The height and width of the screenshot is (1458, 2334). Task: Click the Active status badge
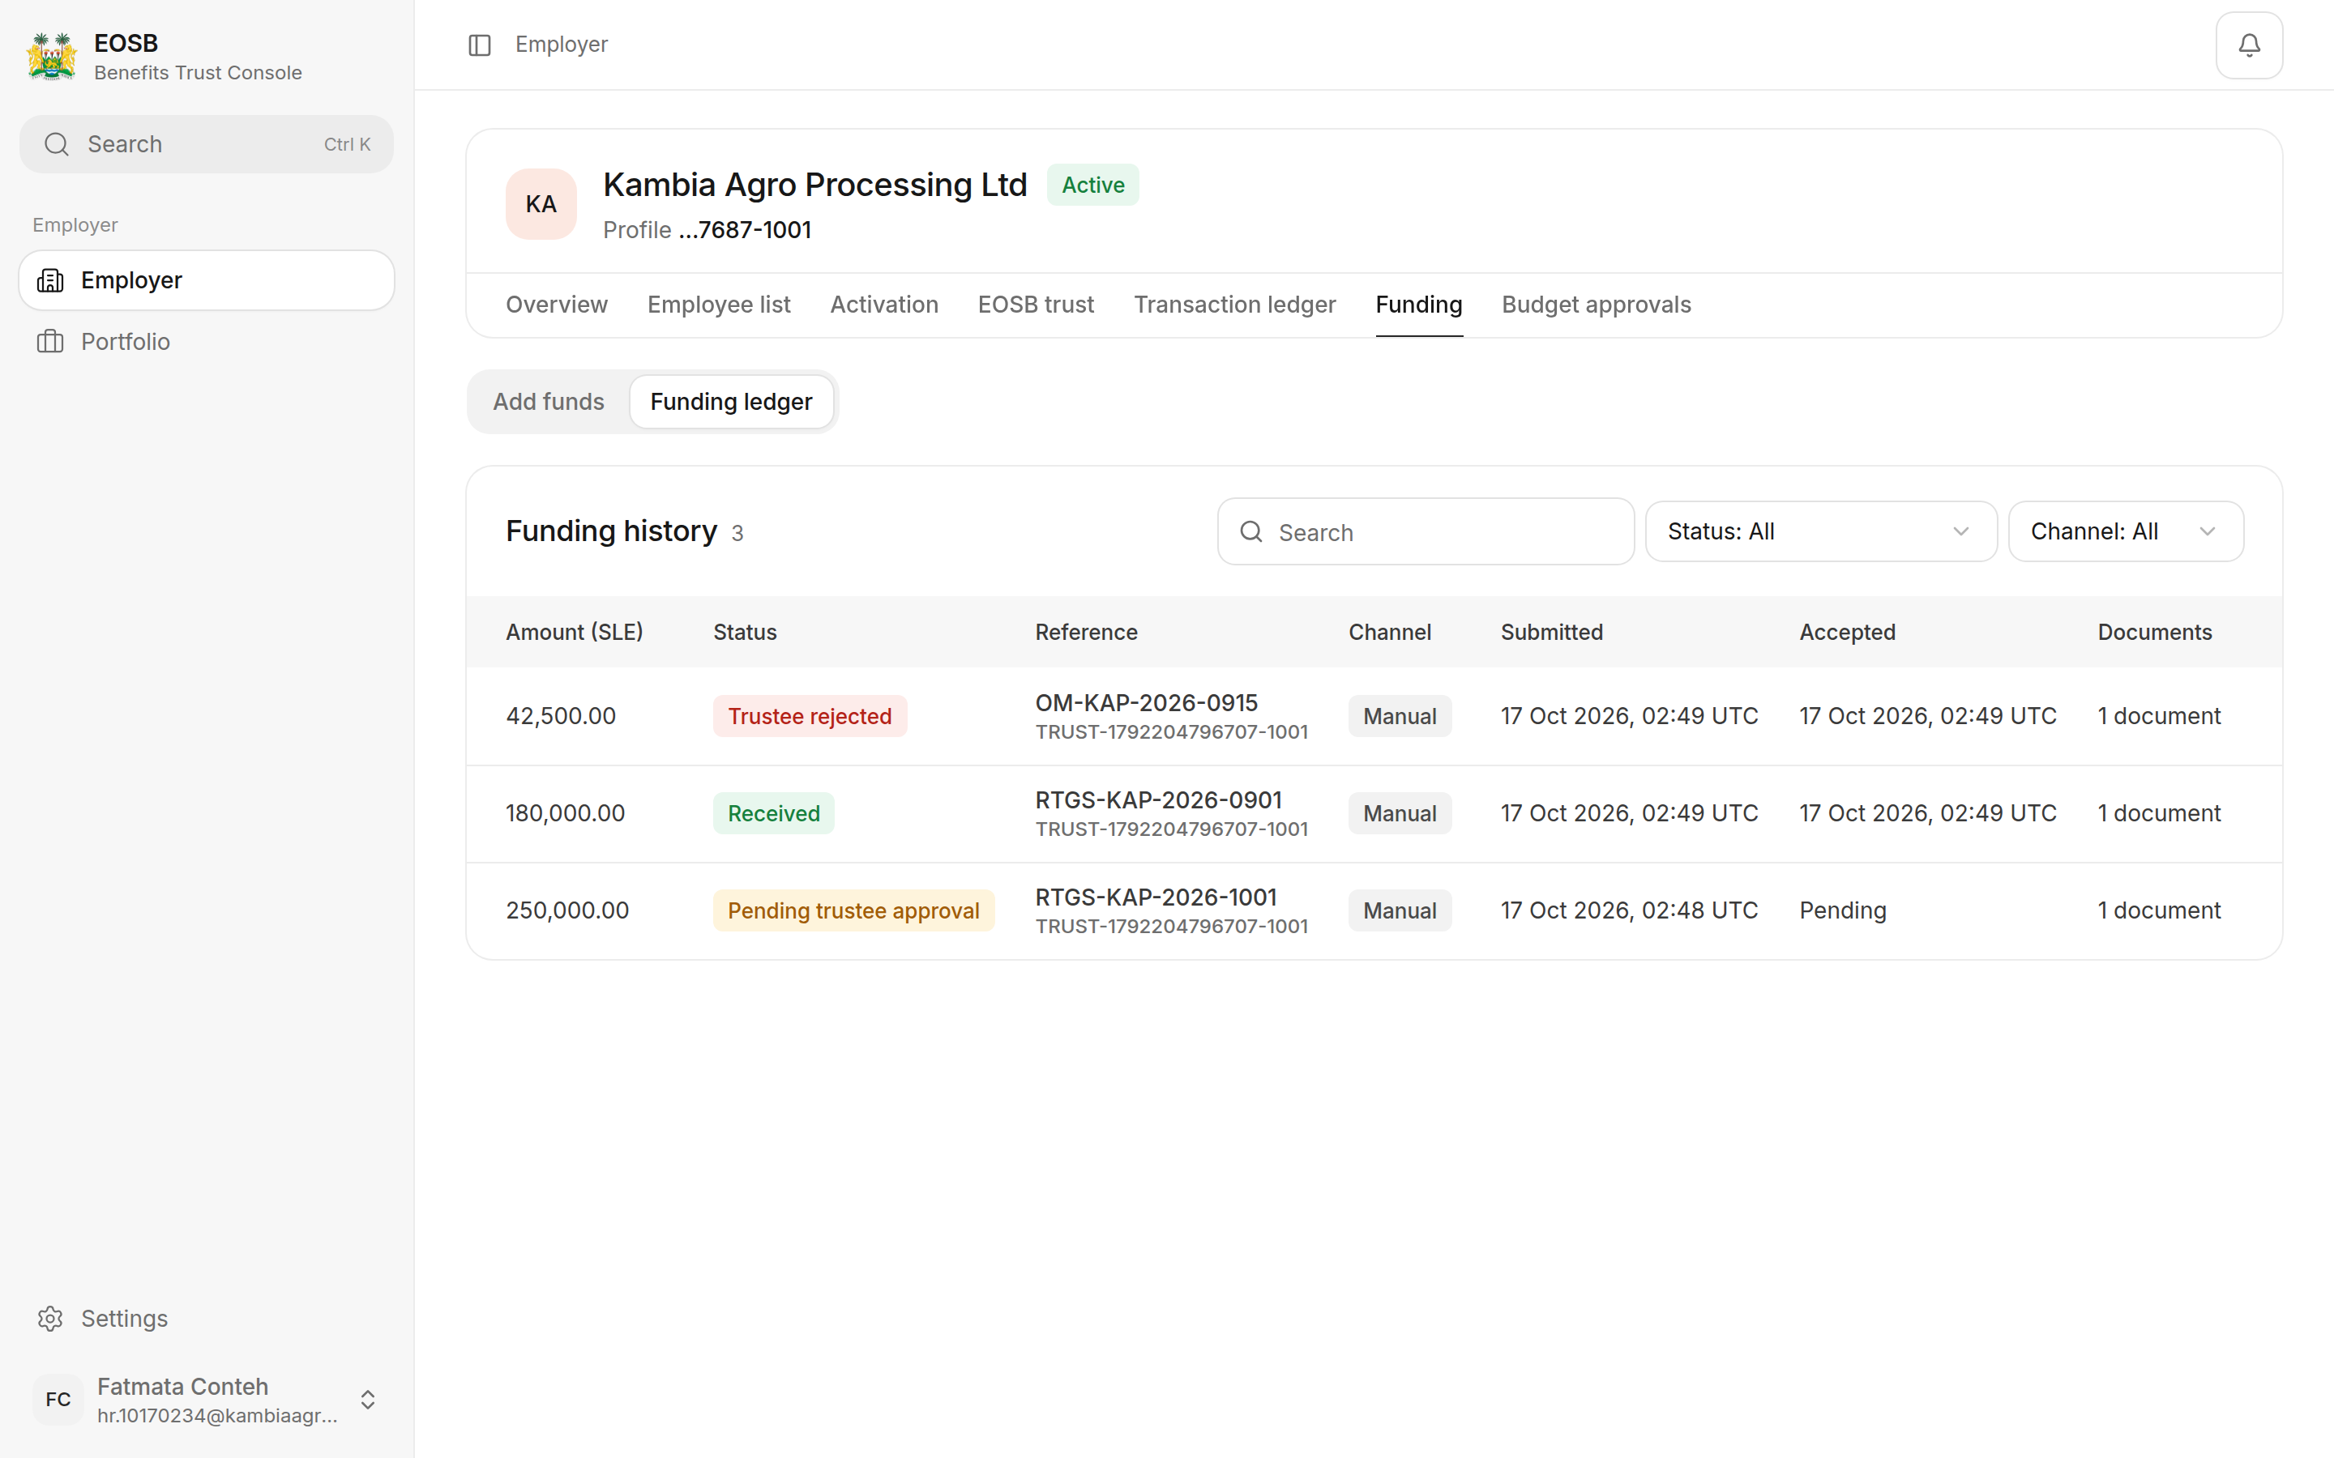point(1092,185)
